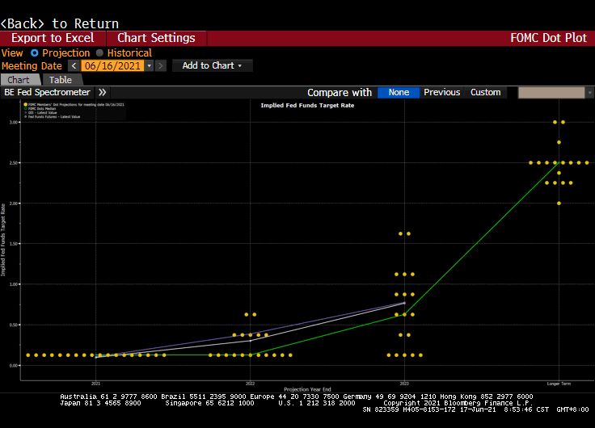Click <Back> to Return
Viewport: 595px width, 428px height.
[x=60, y=23]
